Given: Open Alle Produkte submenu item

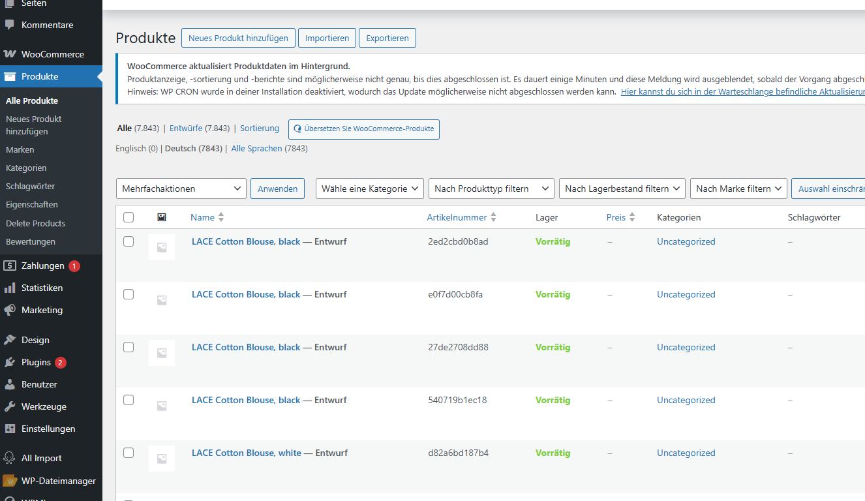Looking at the screenshot, I should click(32, 100).
